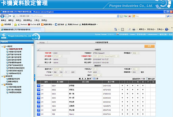Select the P0104 tab
The height and width of the screenshot is (117, 173).
click(x=42, y=43)
